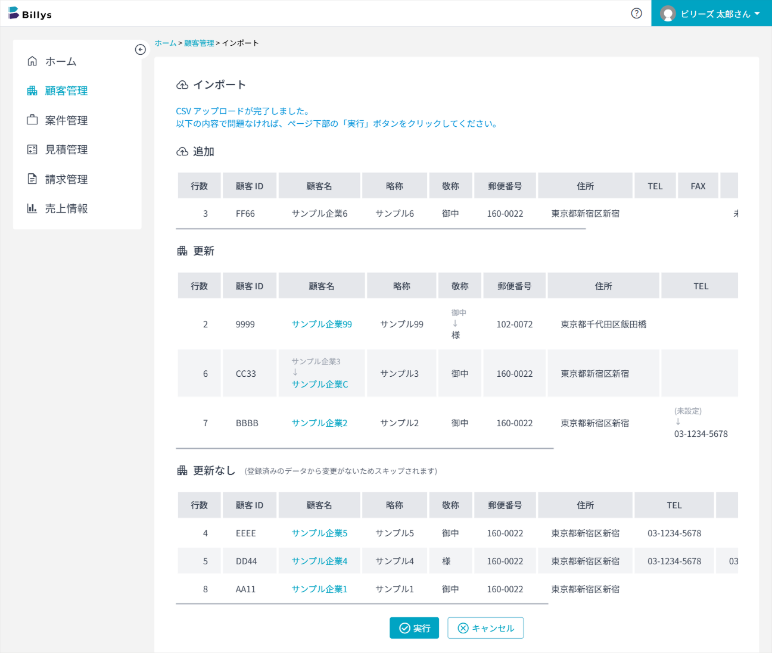Click the TEL header in 更新 table
Image resolution: width=772 pixels, height=653 pixels.
[x=701, y=286]
